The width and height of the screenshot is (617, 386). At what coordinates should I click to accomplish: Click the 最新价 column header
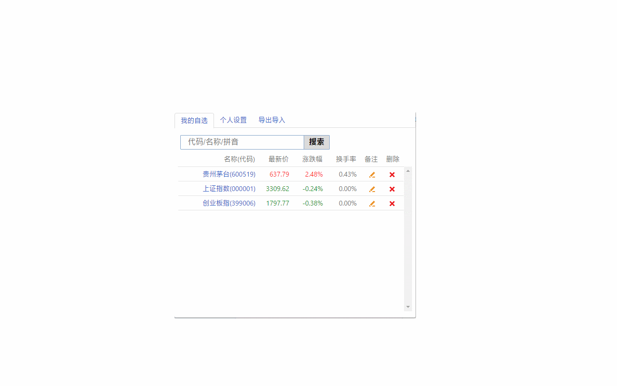pyautogui.click(x=279, y=159)
